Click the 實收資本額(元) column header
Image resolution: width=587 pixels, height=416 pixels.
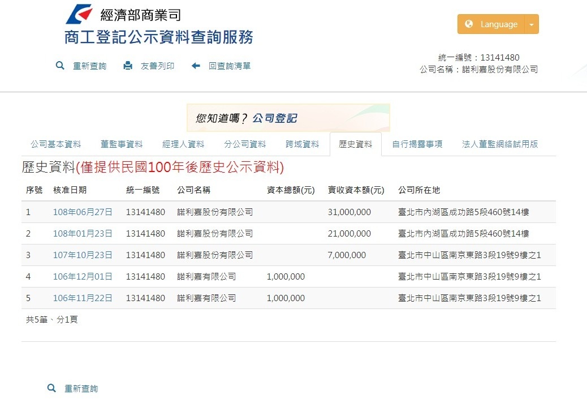[356, 190]
